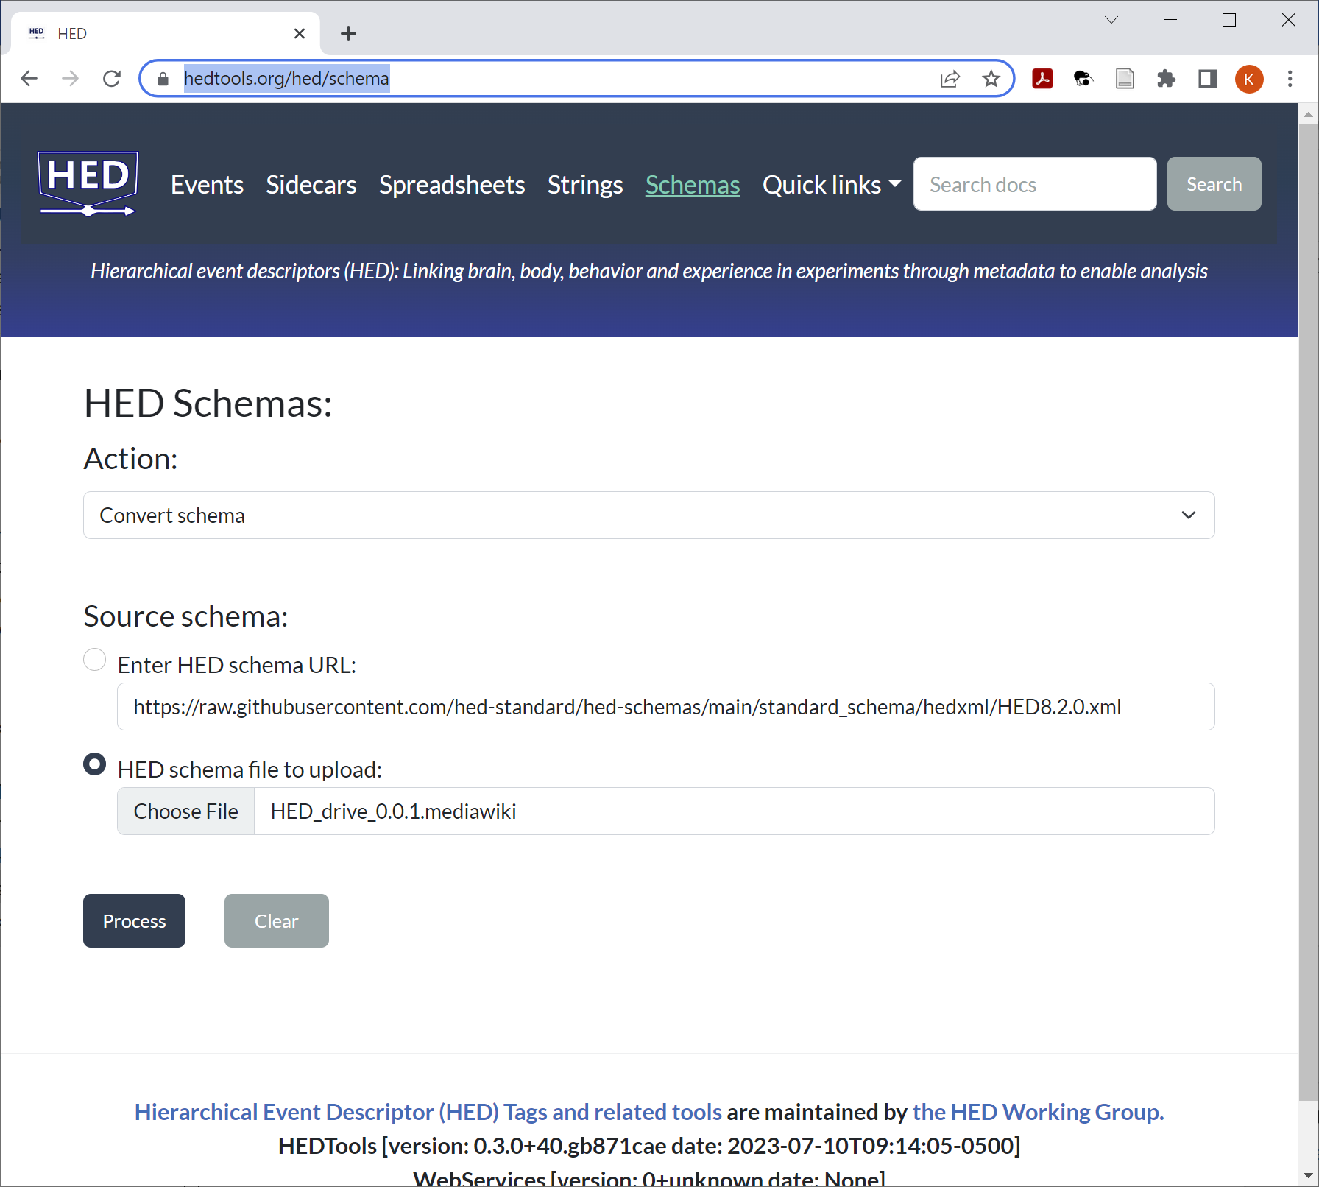Reload the current page
1319x1187 pixels.
[x=112, y=79]
